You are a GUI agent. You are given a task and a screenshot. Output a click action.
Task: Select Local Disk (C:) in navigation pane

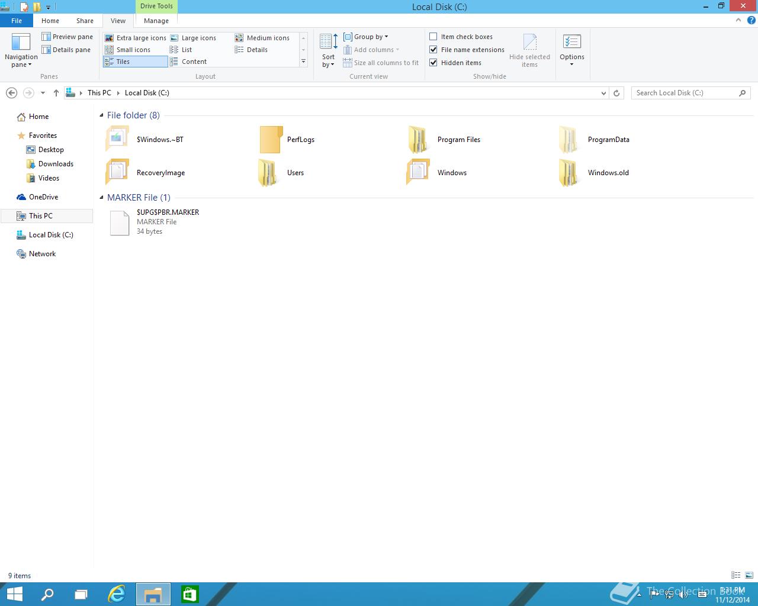tap(51, 235)
